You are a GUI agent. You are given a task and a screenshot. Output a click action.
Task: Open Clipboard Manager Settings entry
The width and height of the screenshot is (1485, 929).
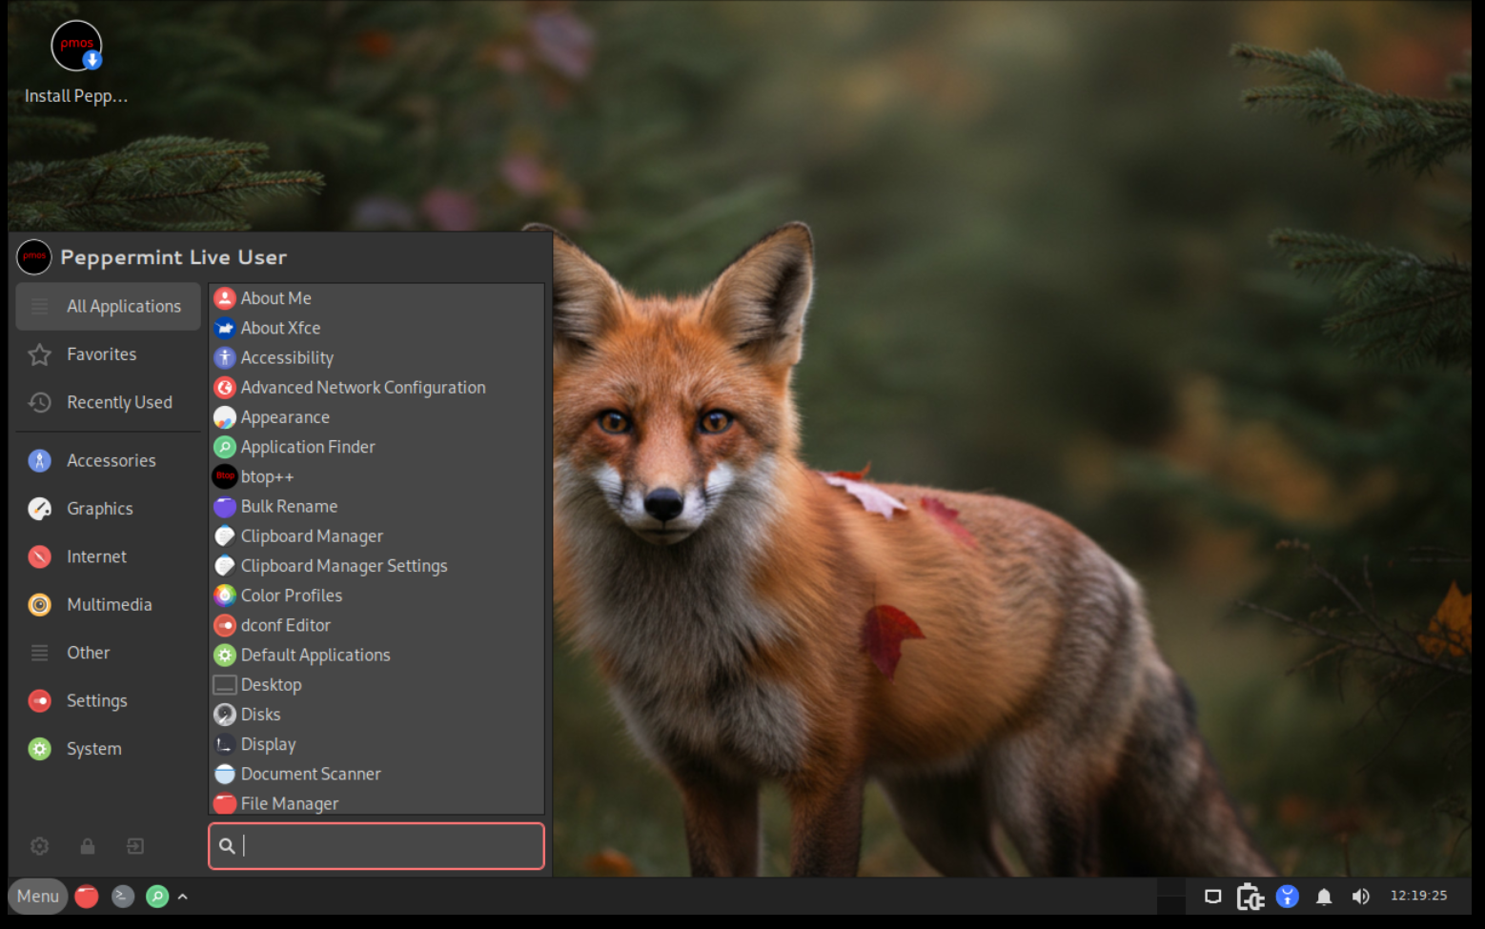tap(343, 566)
